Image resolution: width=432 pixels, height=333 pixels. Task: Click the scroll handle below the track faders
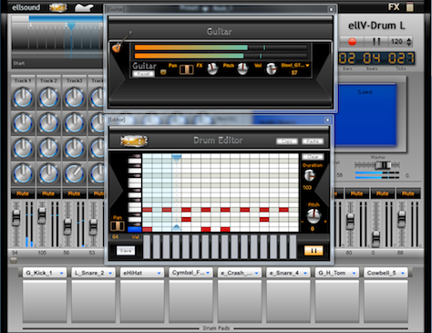tap(14, 260)
